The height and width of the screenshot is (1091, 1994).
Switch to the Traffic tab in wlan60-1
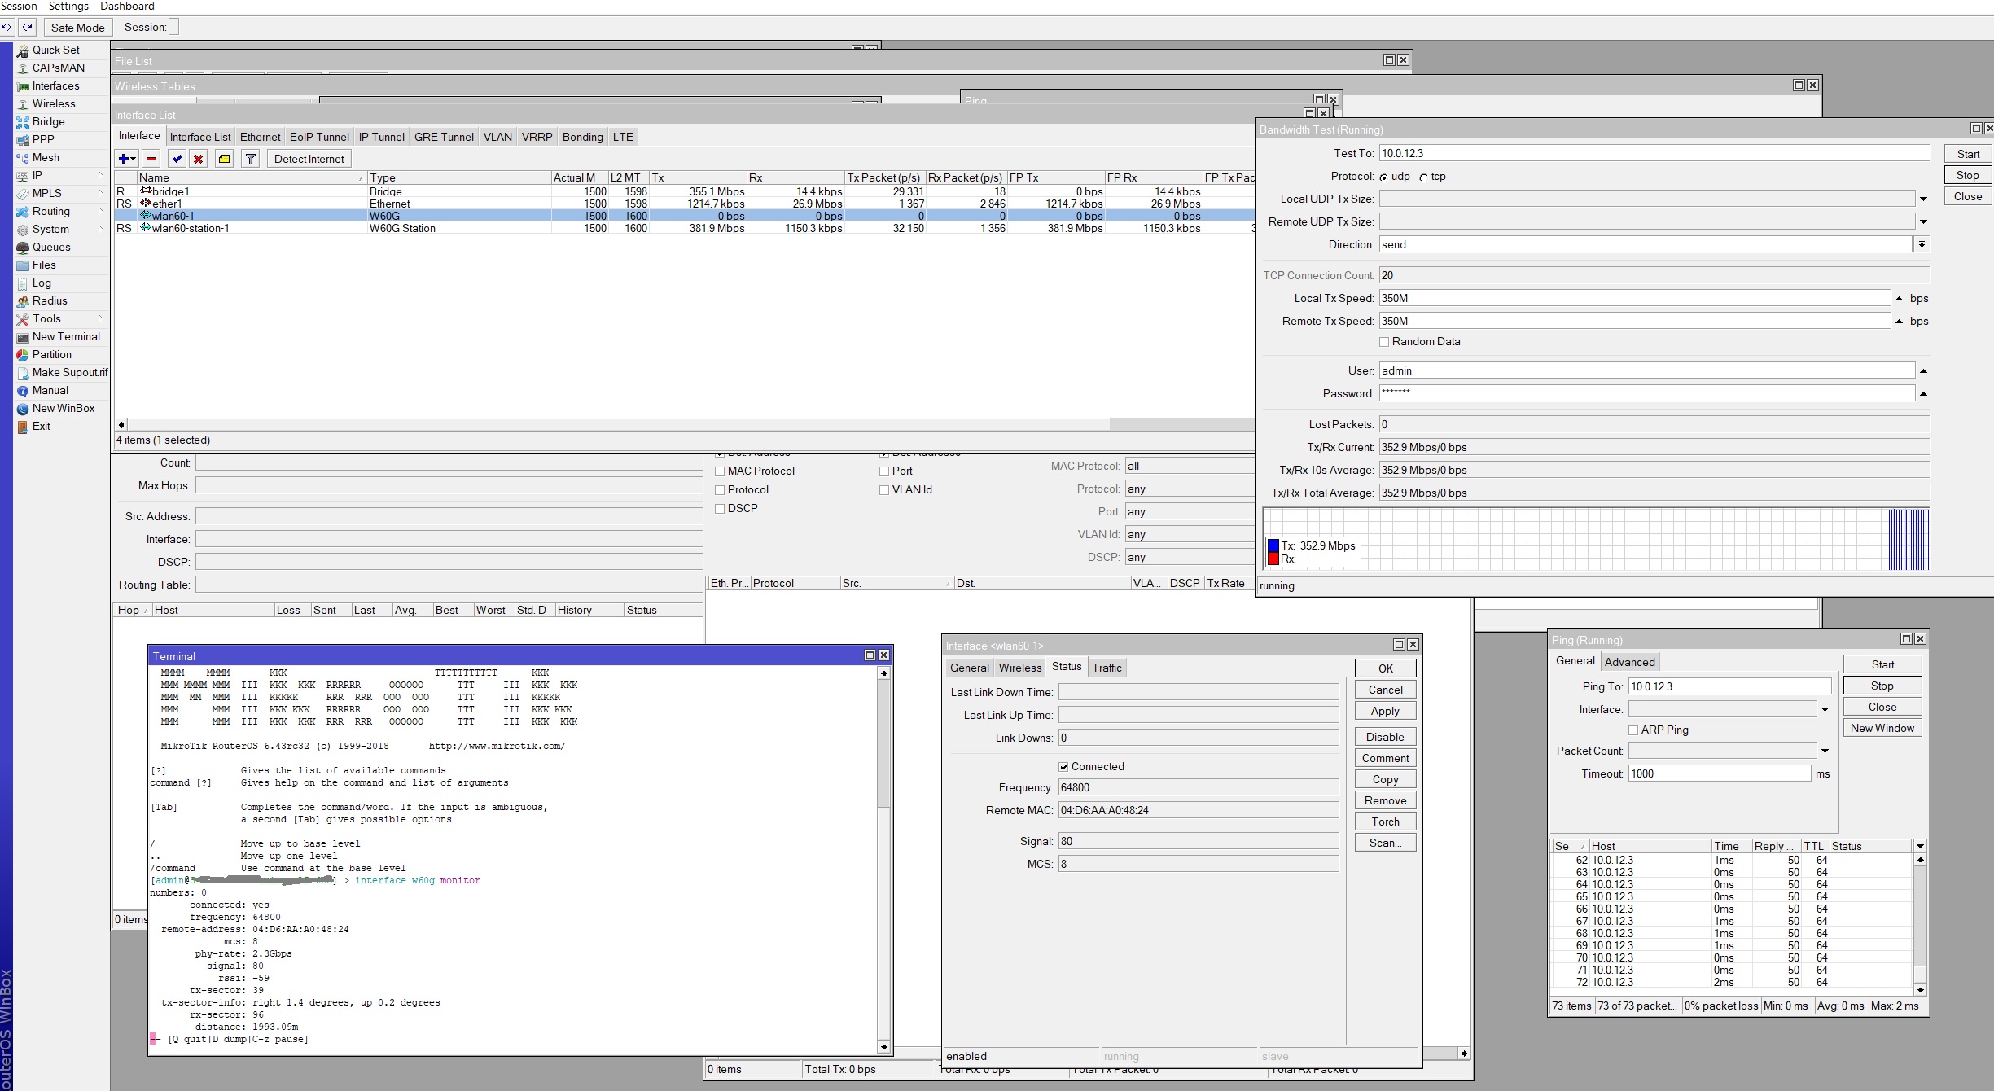tap(1107, 668)
